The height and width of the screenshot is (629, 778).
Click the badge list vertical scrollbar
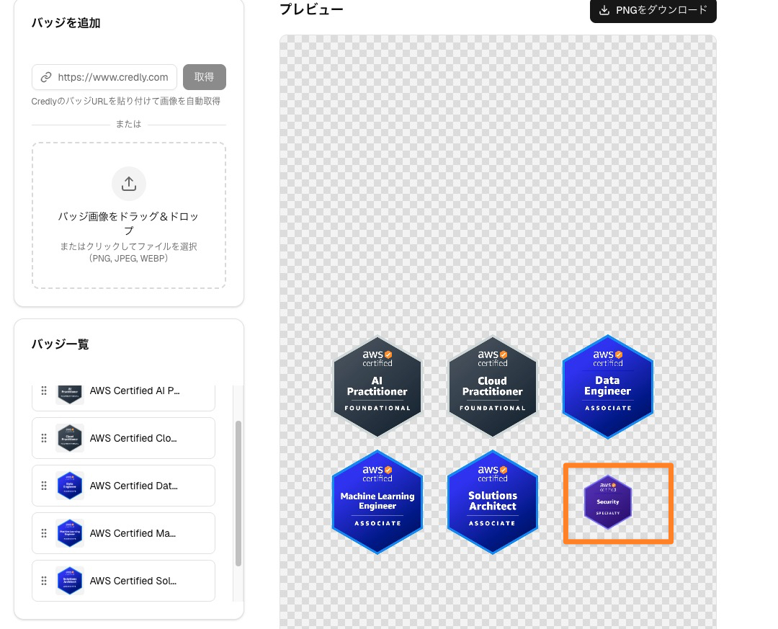click(x=238, y=494)
